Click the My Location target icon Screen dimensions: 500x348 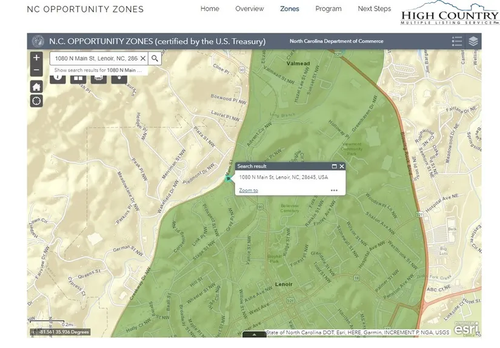[37, 101]
